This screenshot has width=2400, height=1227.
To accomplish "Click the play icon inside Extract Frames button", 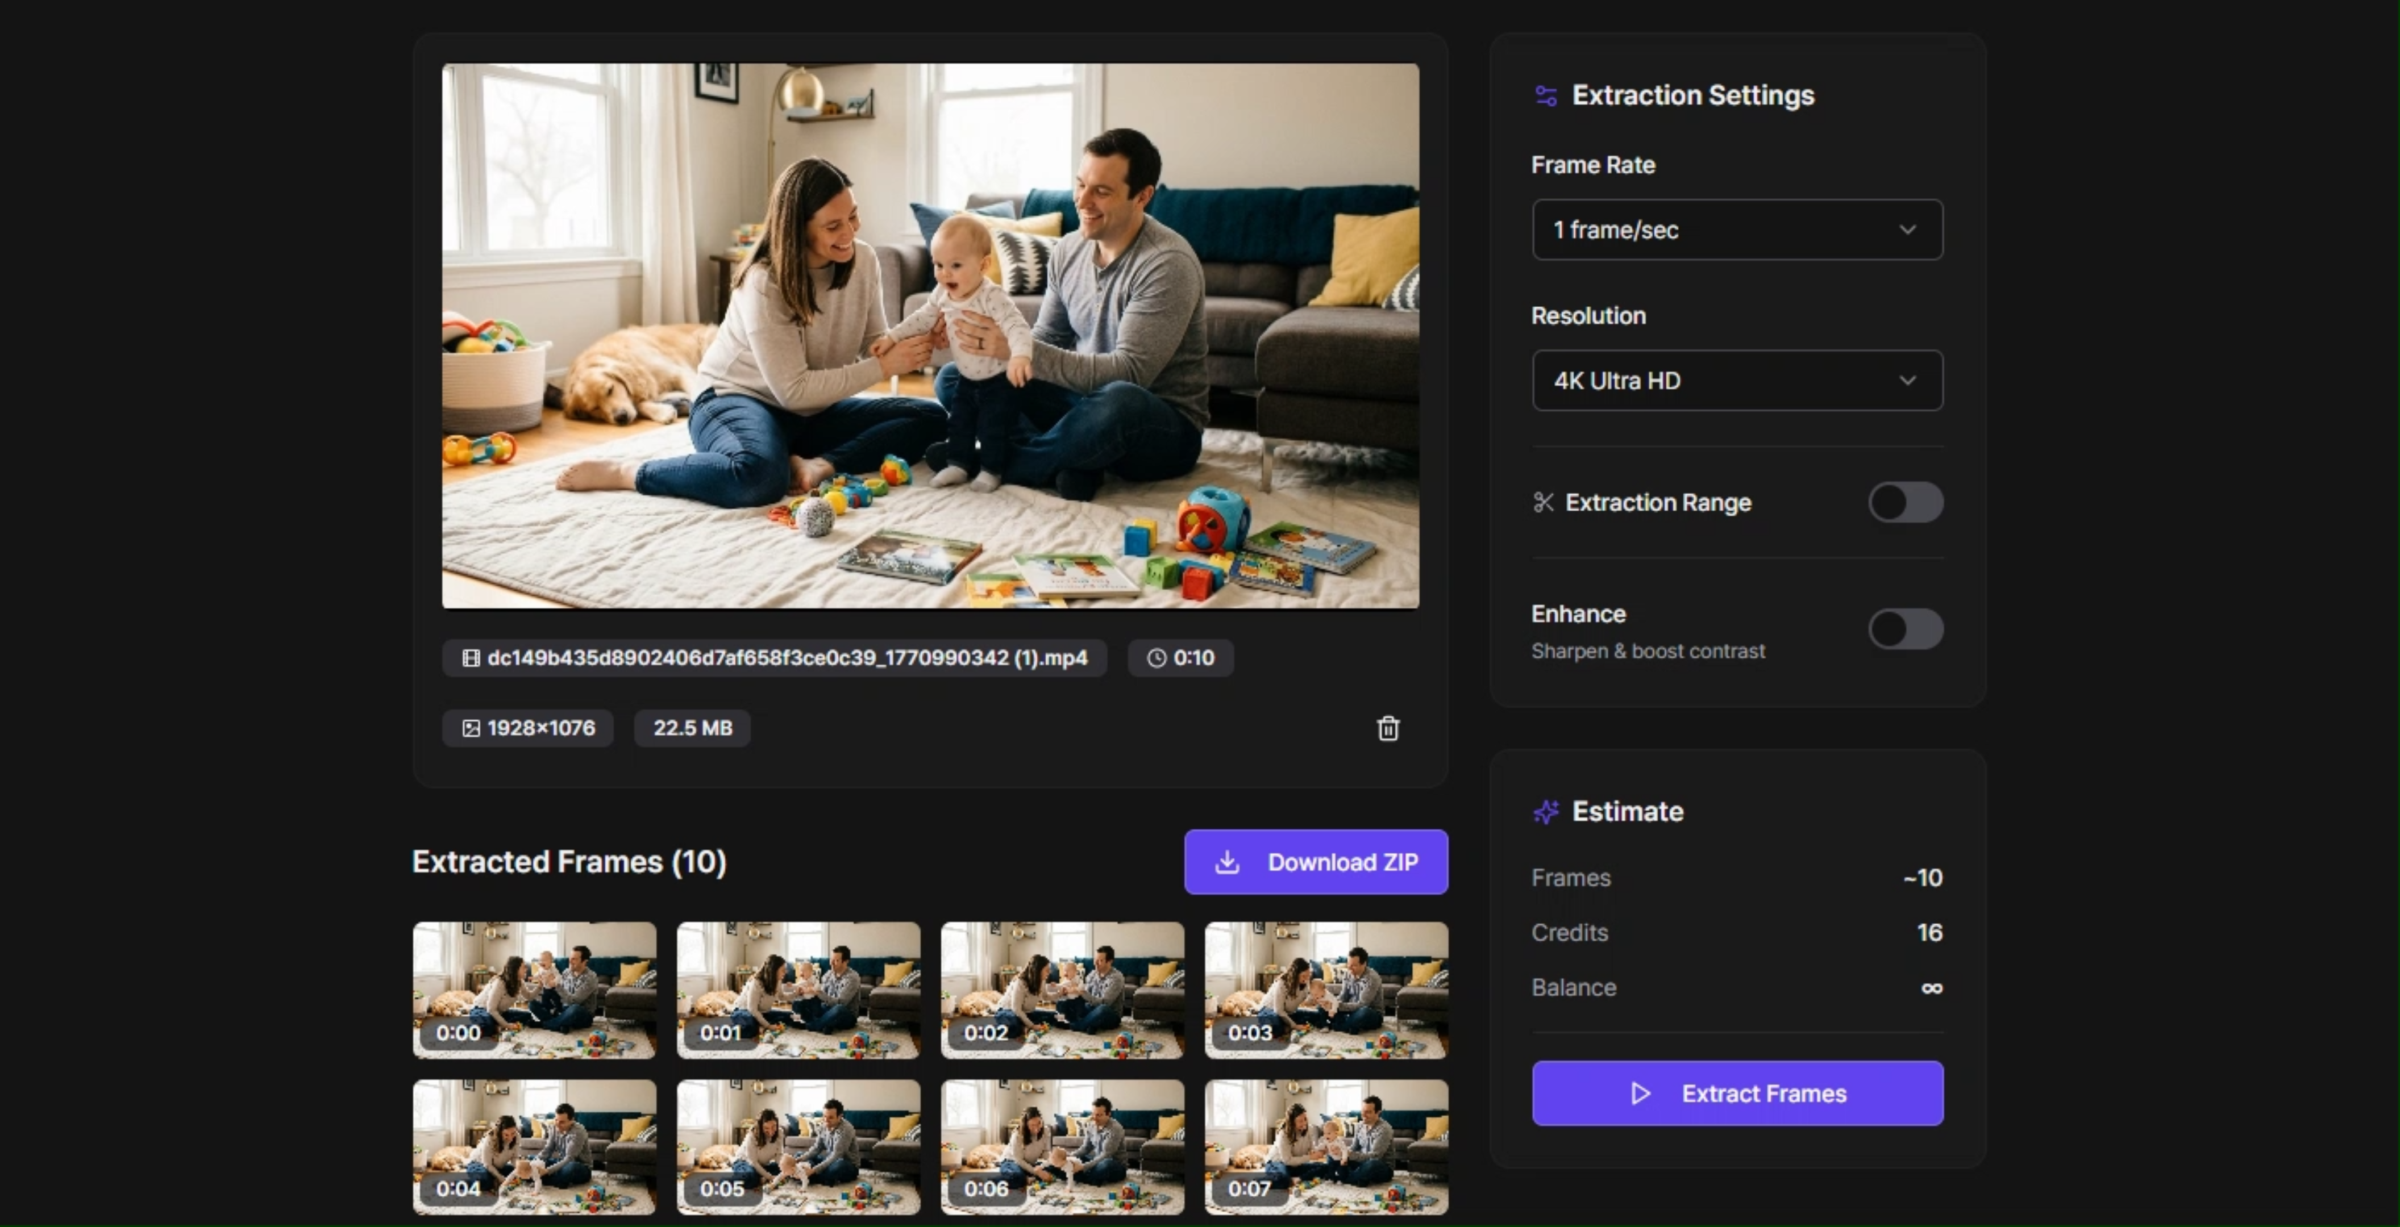I will [1641, 1094].
